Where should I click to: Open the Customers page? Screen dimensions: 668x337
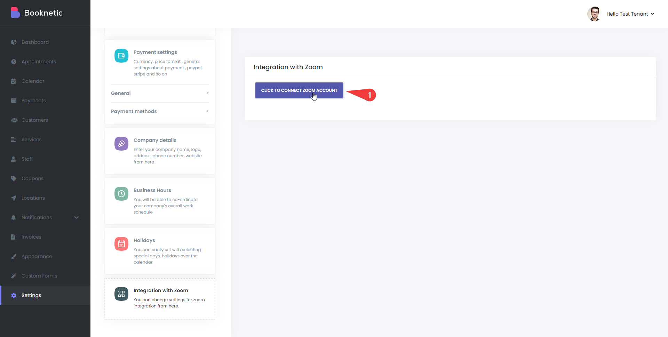(45, 120)
